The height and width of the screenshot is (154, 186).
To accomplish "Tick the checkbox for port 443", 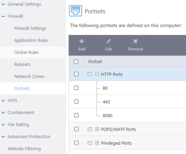I will (76, 101).
